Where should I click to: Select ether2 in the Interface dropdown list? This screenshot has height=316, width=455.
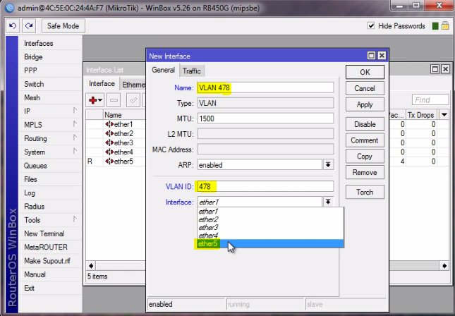270,219
